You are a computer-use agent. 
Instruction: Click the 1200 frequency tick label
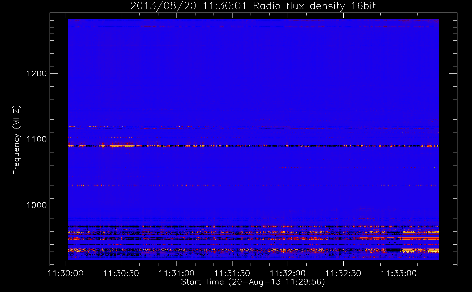37,73
